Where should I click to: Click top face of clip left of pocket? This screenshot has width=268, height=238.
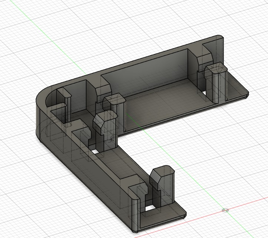114,98
